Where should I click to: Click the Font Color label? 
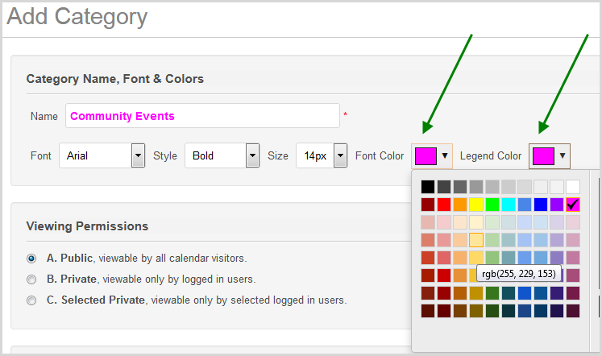tap(380, 155)
